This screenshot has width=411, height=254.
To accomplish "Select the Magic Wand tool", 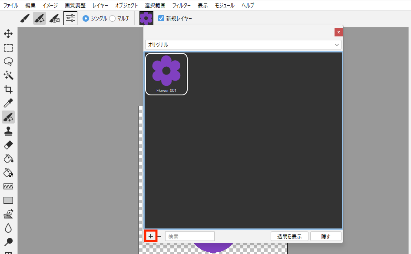I will (x=8, y=75).
